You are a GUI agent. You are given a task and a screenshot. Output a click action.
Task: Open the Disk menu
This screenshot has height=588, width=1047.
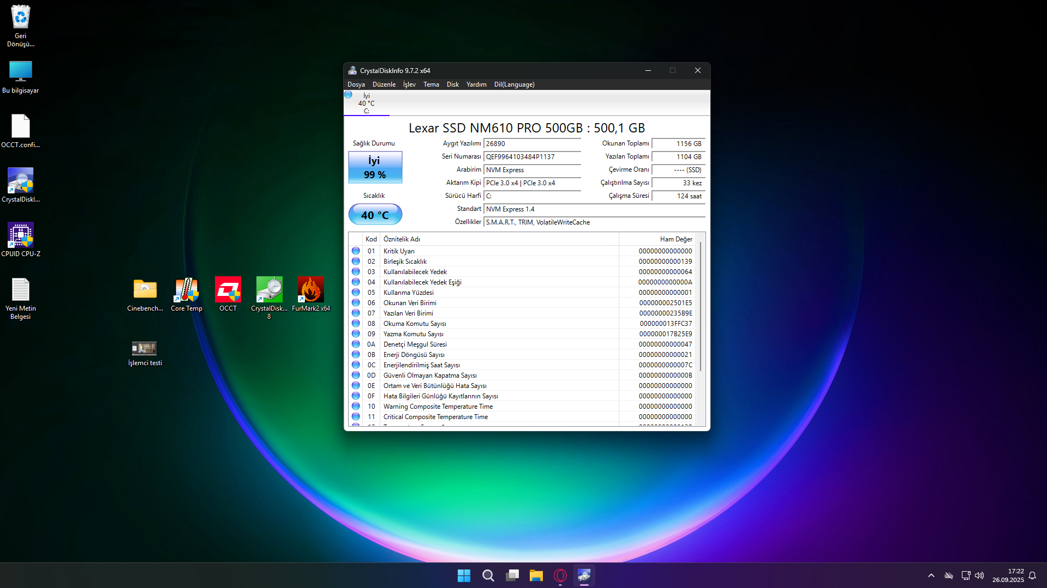453,84
